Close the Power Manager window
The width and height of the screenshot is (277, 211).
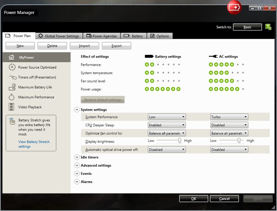[269, 8]
